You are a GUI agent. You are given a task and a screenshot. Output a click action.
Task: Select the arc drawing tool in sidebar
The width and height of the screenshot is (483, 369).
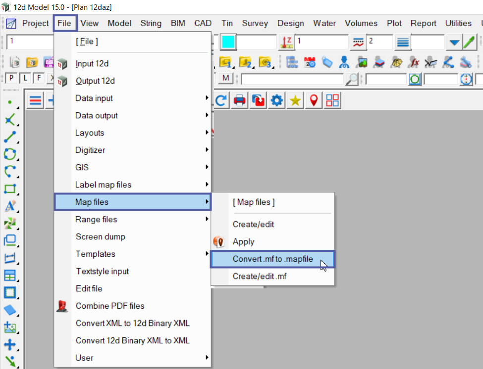[10, 171]
